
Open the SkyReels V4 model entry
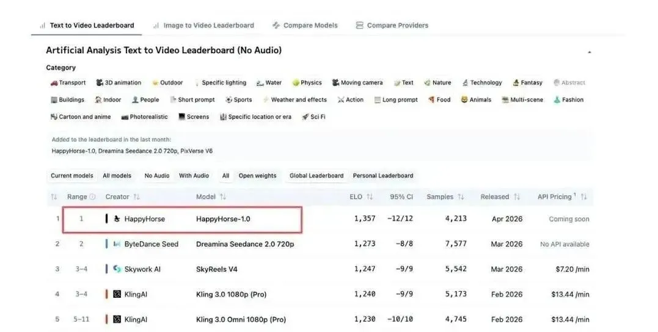coord(216,269)
